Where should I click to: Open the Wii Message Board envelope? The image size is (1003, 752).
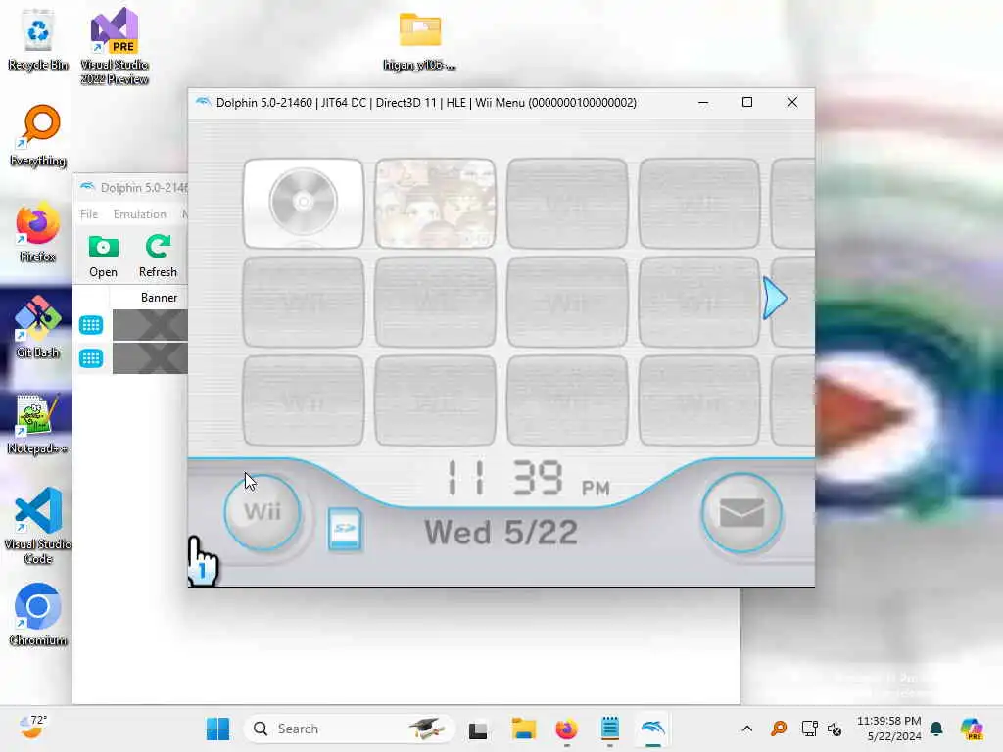click(741, 513)
